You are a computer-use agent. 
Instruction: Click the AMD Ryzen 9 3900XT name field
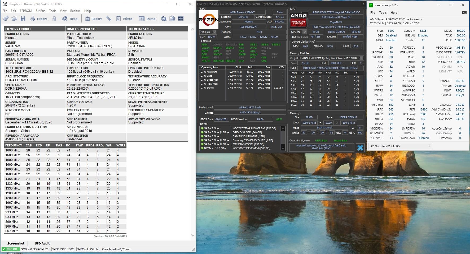click(x=242, y=12)
